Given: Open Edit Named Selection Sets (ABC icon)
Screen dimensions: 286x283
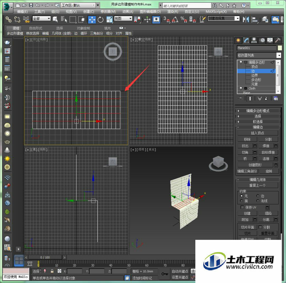Looking at the screenshot, I should pos(202,19).
